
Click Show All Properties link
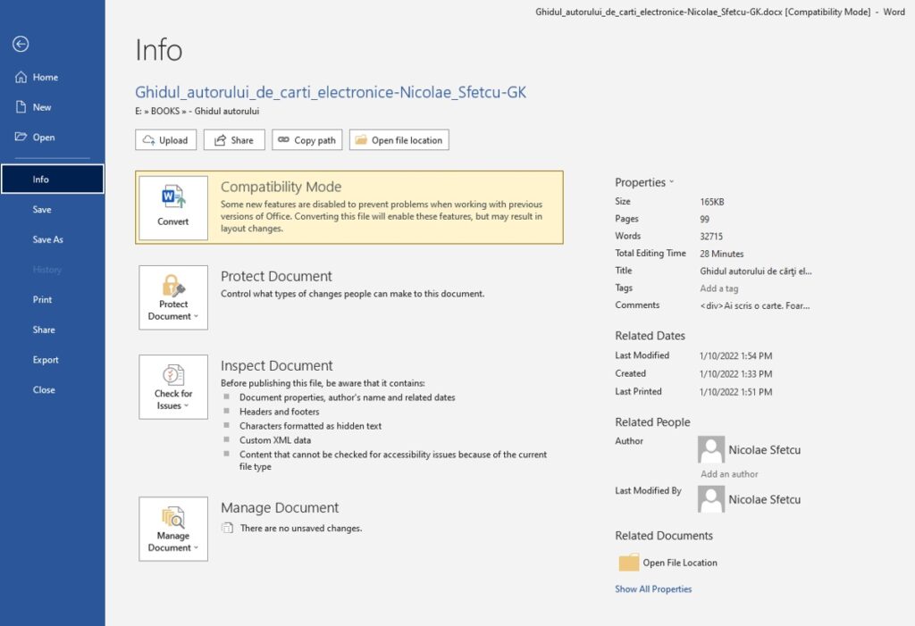tap(653, 588)
